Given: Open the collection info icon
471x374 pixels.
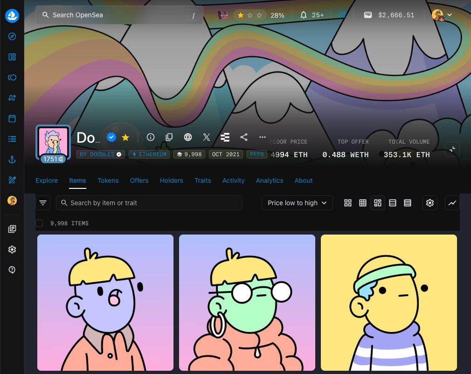Looking at the screenshot, I should point(151,137).
